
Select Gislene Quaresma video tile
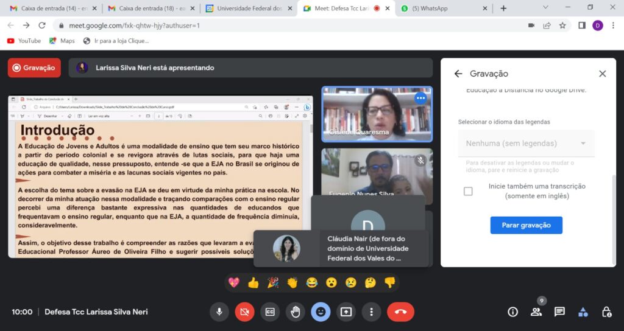[x=377, y=114]
